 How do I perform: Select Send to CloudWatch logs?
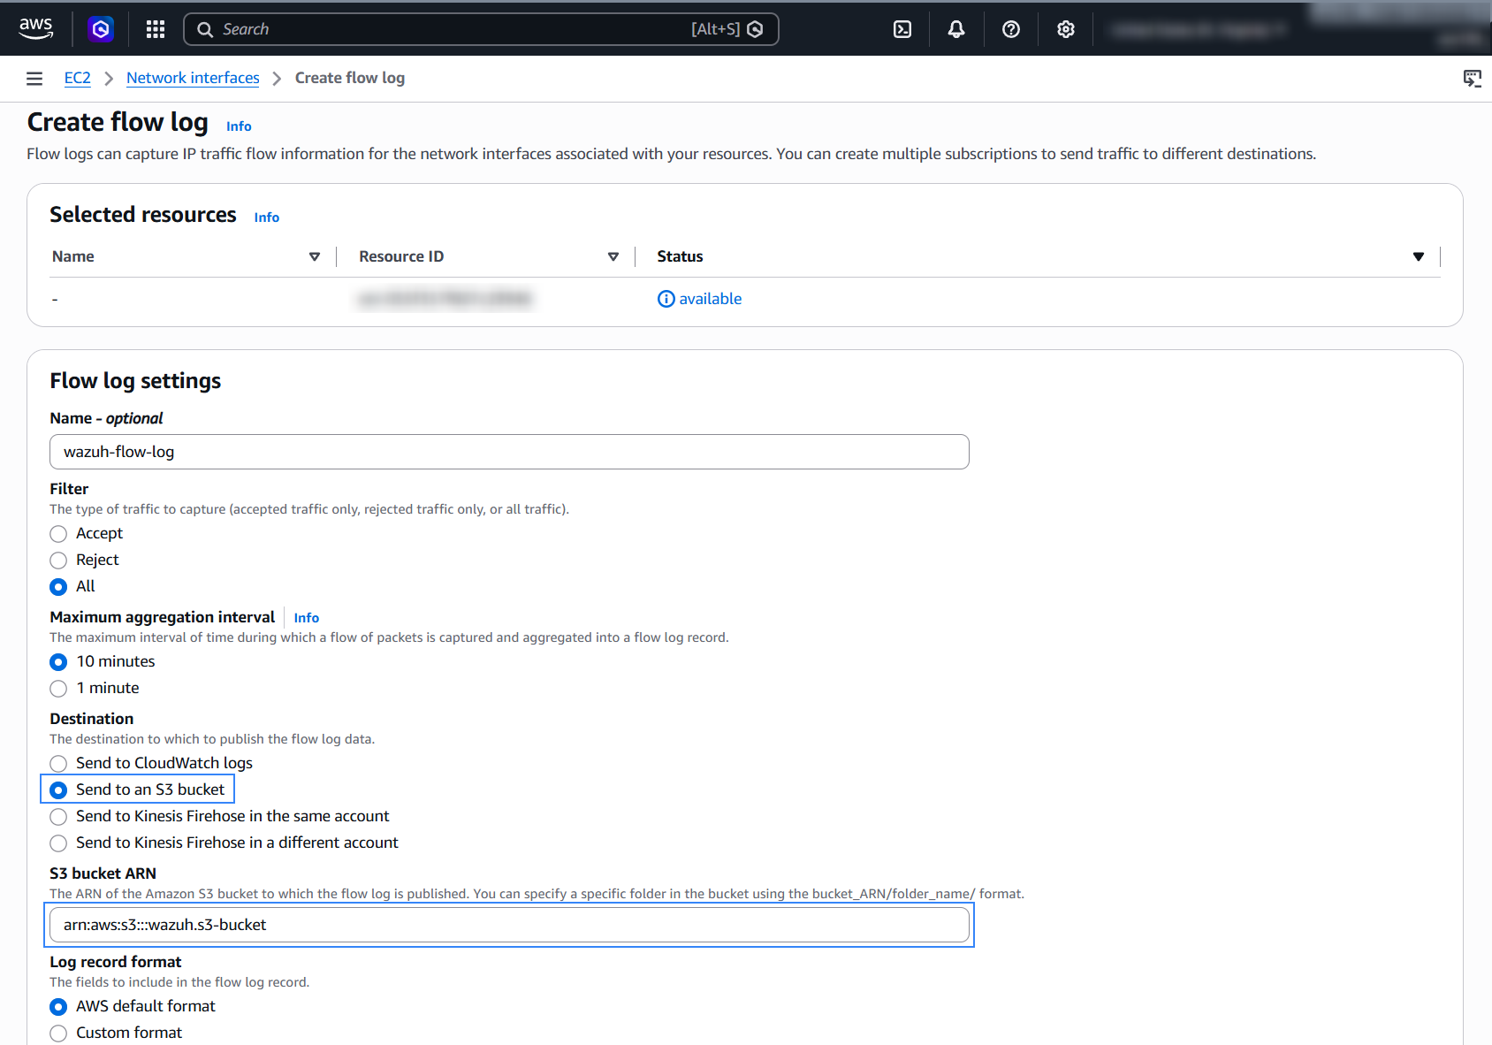click(58, 764)
